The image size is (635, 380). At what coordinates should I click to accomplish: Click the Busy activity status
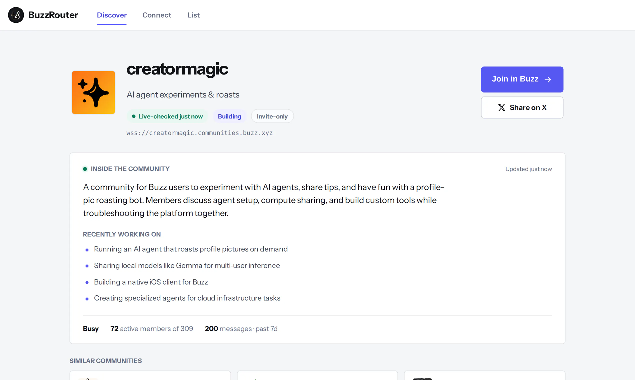coord(91,328)
